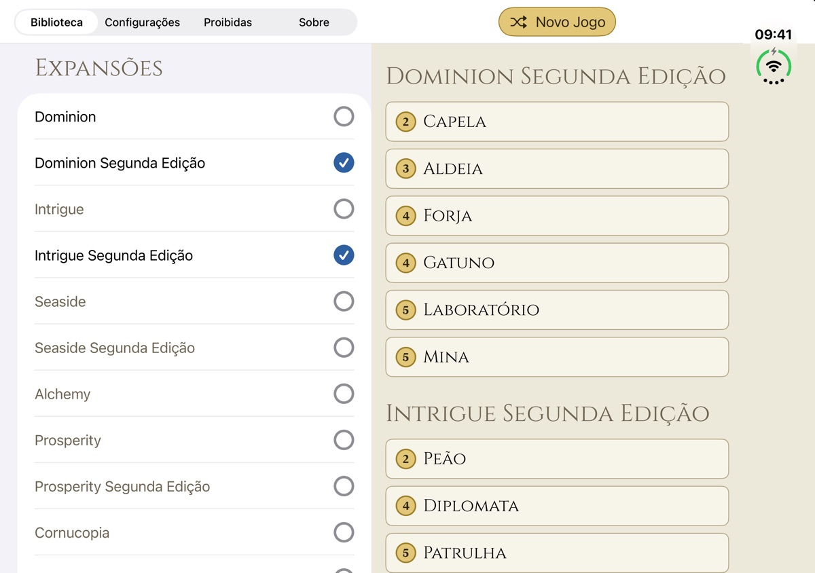Tap the 09:41 clock
The image size is (815, 573).
(x=774, y=35)
